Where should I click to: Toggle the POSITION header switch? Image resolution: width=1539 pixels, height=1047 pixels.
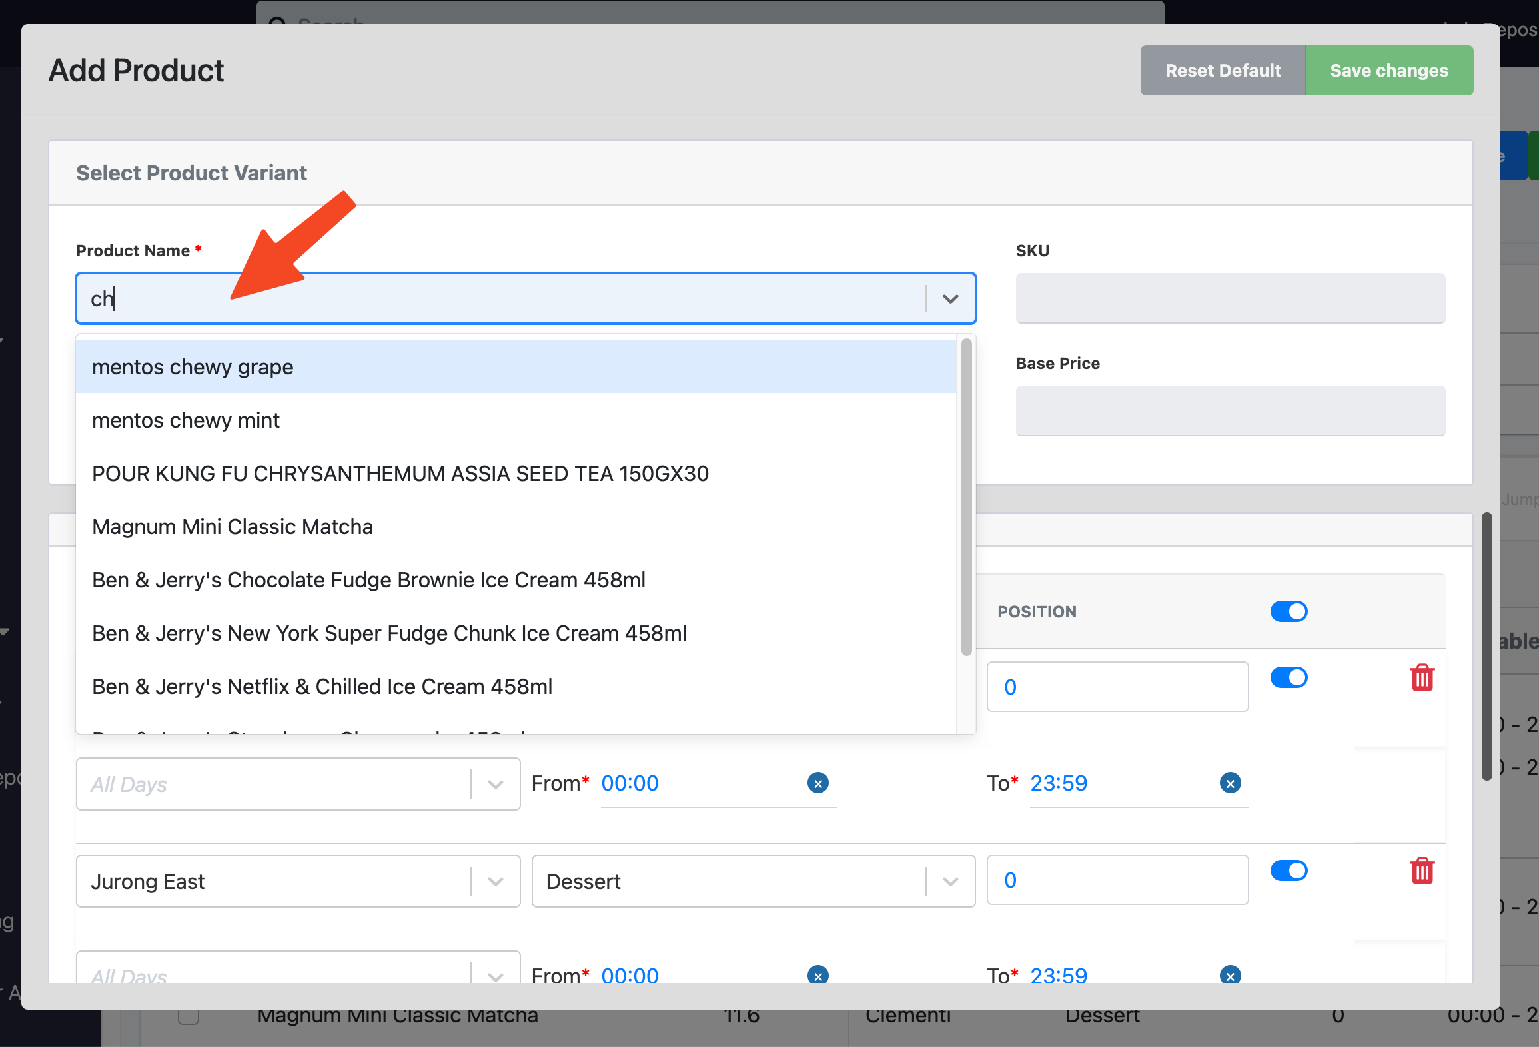click(x=1288, y=611)
